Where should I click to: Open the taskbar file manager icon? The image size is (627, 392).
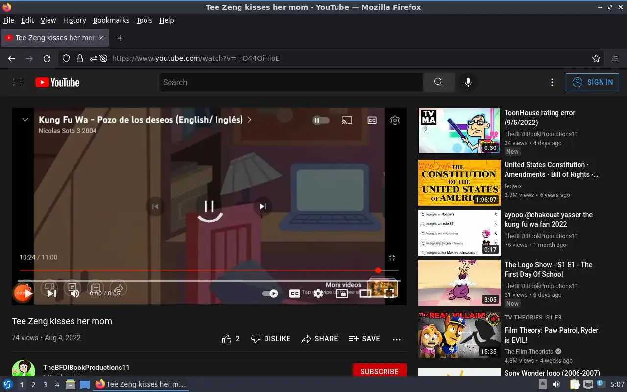click(71, 385)
